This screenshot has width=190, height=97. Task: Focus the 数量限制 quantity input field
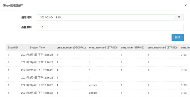110,27
